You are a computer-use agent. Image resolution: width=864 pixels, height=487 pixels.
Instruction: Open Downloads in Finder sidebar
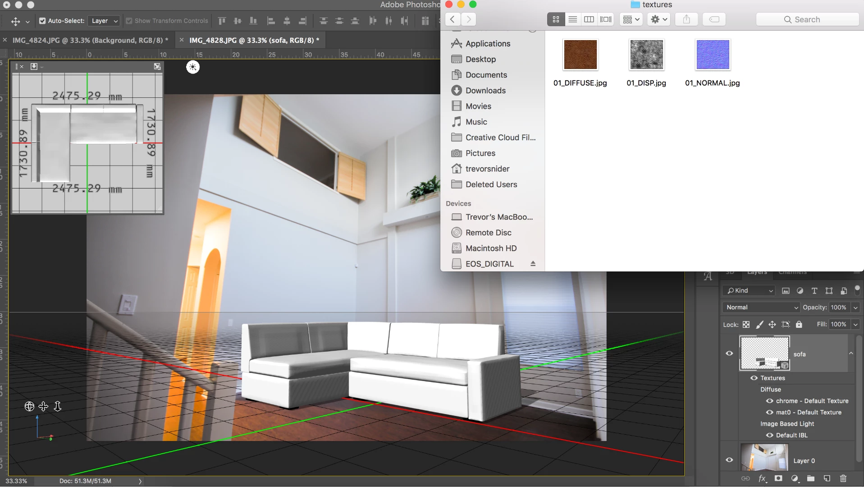pos(485,91)
